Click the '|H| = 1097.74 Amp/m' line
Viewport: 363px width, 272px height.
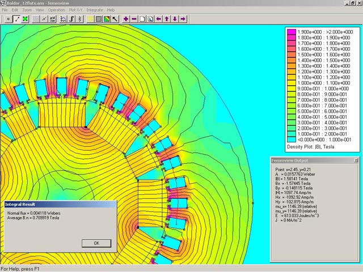pos(293,193)
